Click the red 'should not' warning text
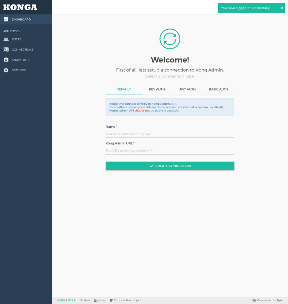The image size is (288, 304). [x=142, y=111]
